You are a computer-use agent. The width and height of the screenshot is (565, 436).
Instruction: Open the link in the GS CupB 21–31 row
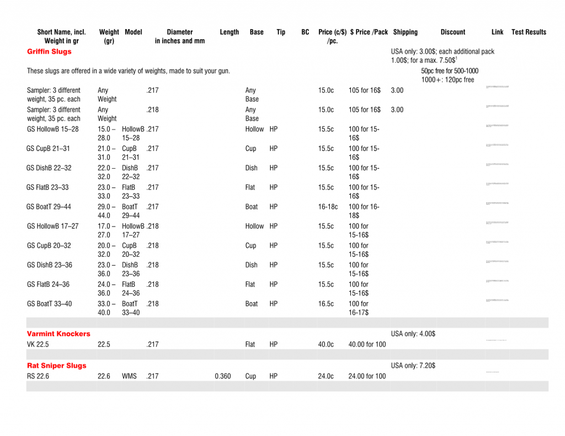click(x=497, y=145)
